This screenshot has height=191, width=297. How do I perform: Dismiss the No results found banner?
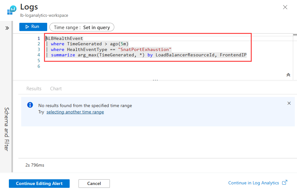click(289, 103)
